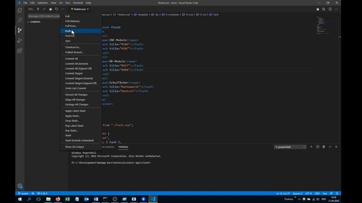The height and width of the screenshot is (203, 362).
Task: Open Firefox from the taskbar
Action: 58,199
